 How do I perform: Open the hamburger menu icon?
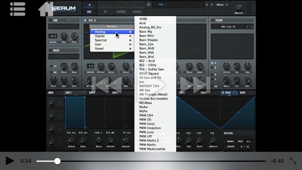pos(18,9)
